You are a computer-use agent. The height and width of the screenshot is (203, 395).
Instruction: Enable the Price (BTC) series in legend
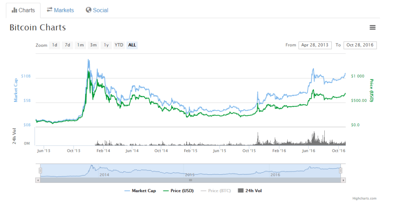[x=216, y=191]
